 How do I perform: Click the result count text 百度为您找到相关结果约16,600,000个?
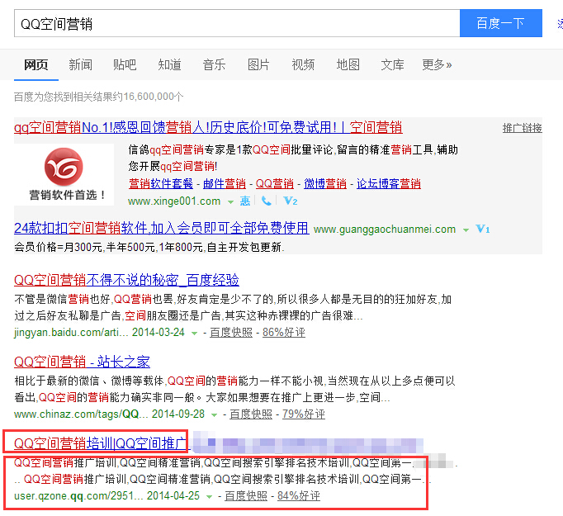(99, 97)
